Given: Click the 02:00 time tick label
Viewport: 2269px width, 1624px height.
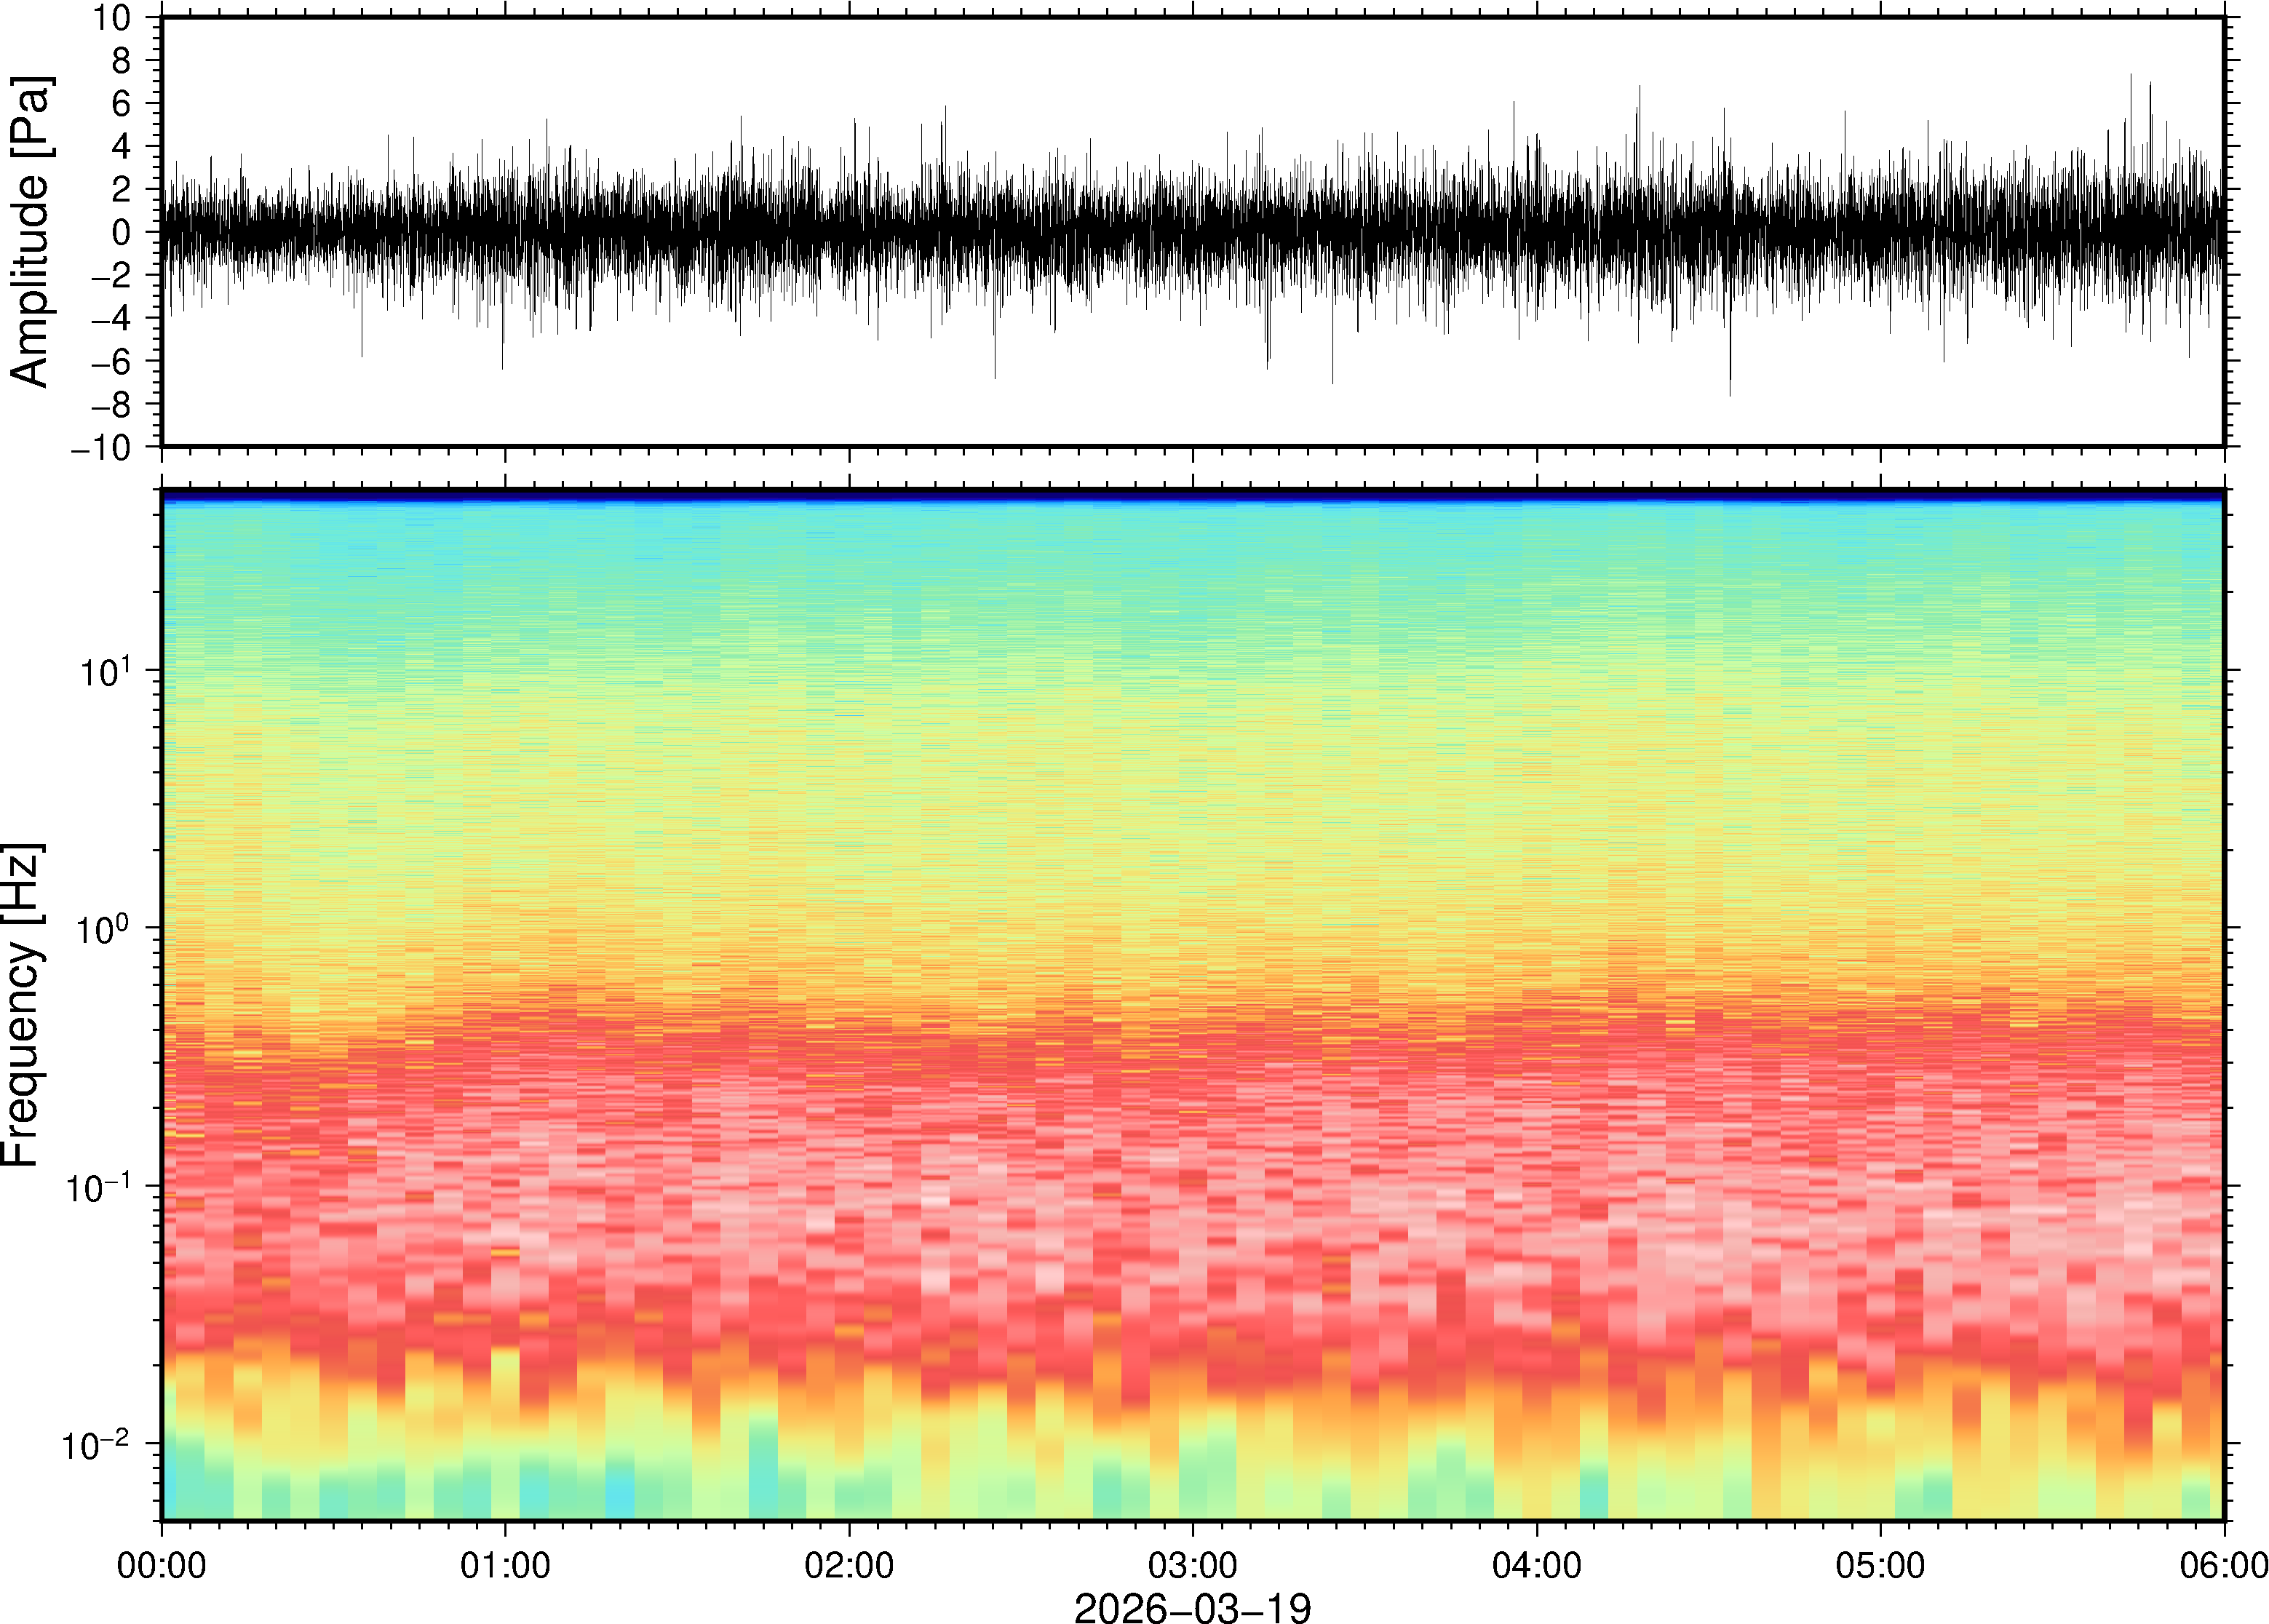Looking at the screenshot, I should pyautogui.click(x=849, y=1565).
